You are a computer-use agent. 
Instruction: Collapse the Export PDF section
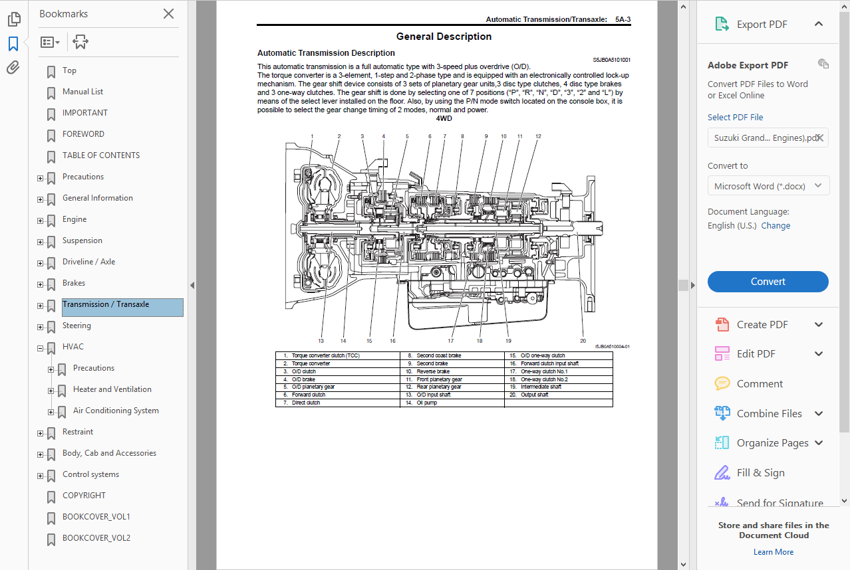click(819, 24)
